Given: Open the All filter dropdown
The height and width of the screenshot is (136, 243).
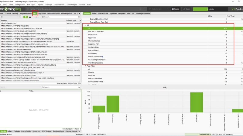Looking at the screenshot, I should 10,17.
